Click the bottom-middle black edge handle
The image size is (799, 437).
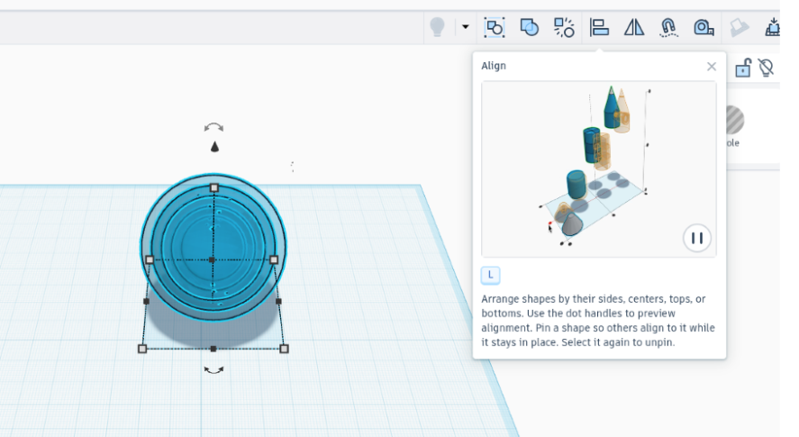point(213,349)
